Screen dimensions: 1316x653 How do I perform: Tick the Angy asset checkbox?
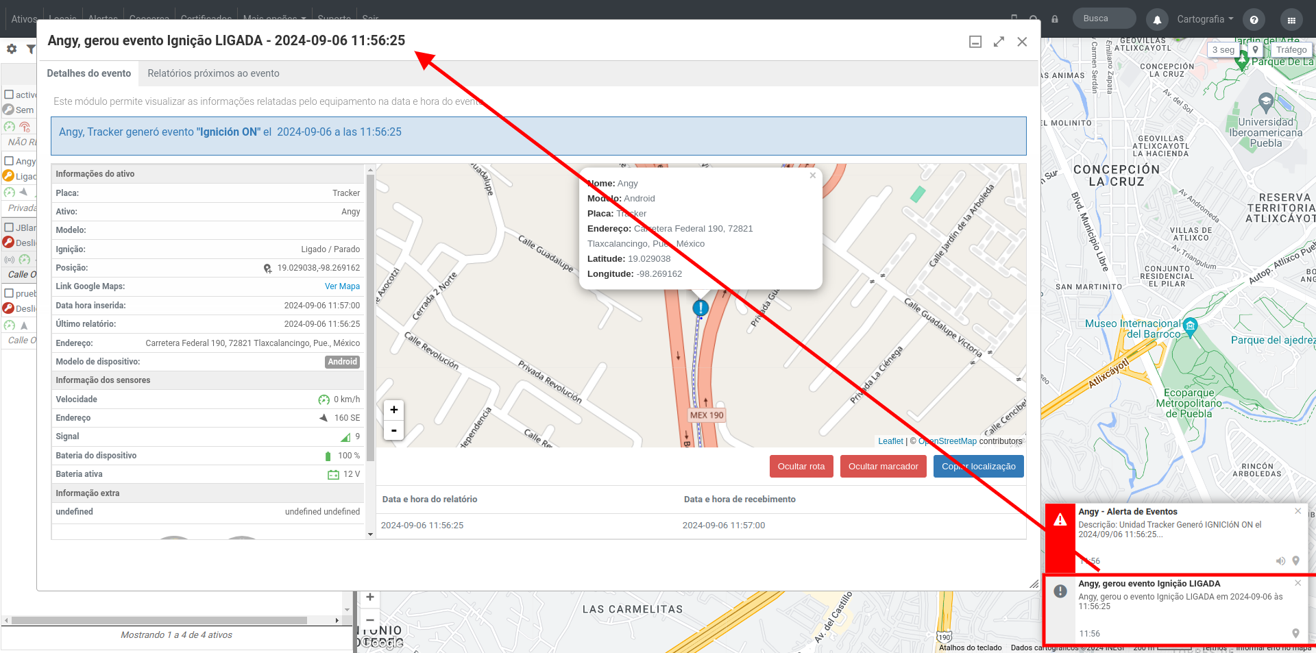10,161
